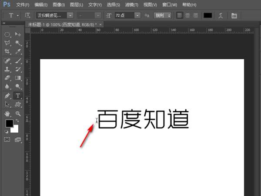Select the Crop tool
Viewport: 261px width, 196px height.
pyautogui.click(x=7, y=51)
